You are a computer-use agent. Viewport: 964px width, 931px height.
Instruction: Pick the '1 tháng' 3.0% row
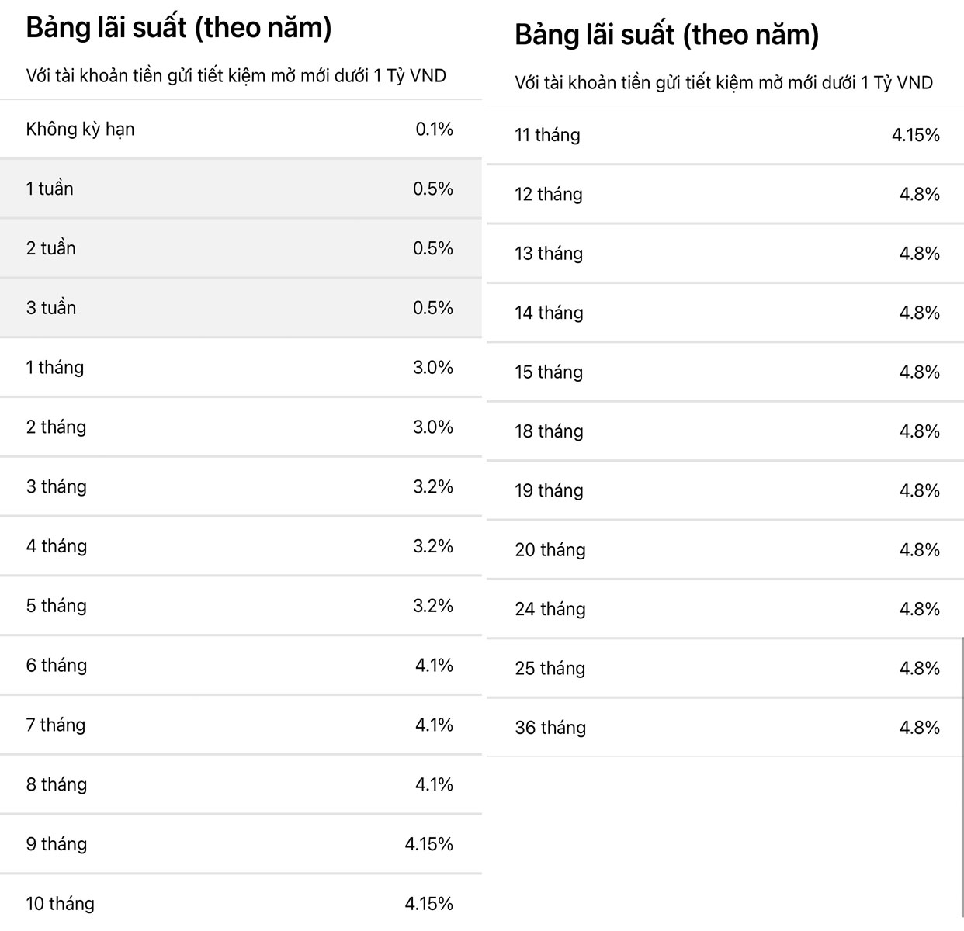click(x=241, y=368)
